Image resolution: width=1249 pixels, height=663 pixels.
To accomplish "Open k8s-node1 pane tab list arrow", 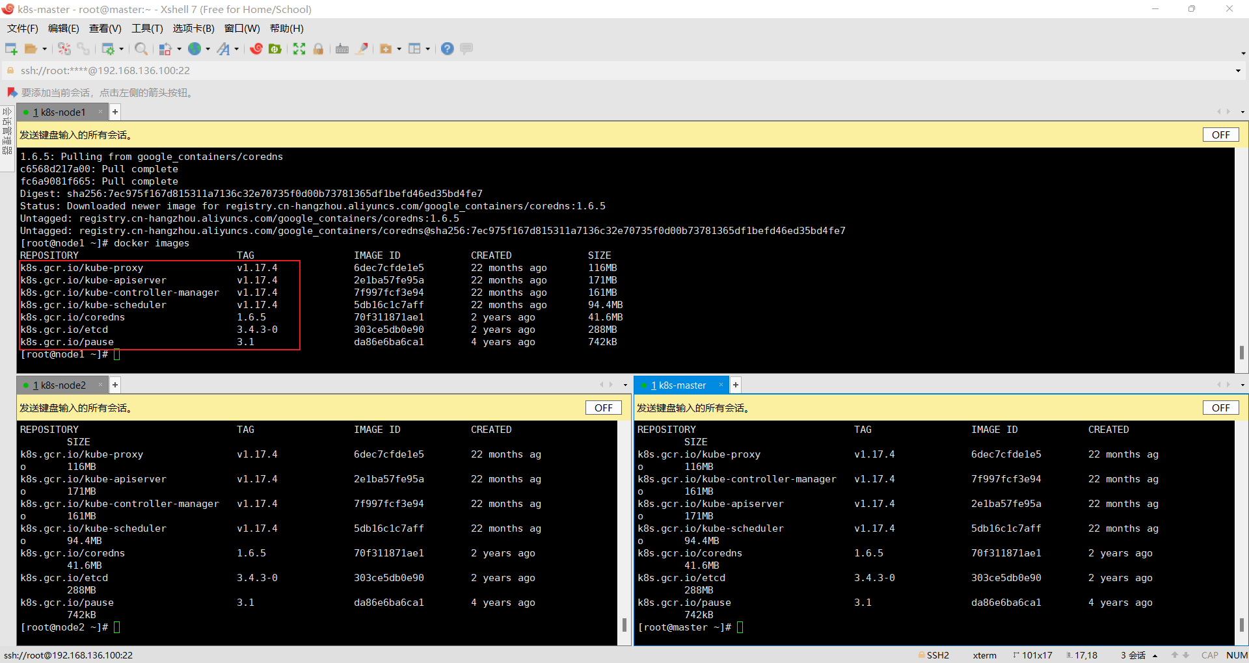I will pyautogui.click(x=1242, y=112).
